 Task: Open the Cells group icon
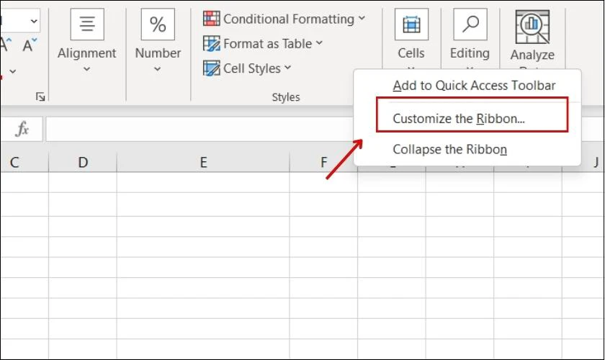(x=411, y=24)
